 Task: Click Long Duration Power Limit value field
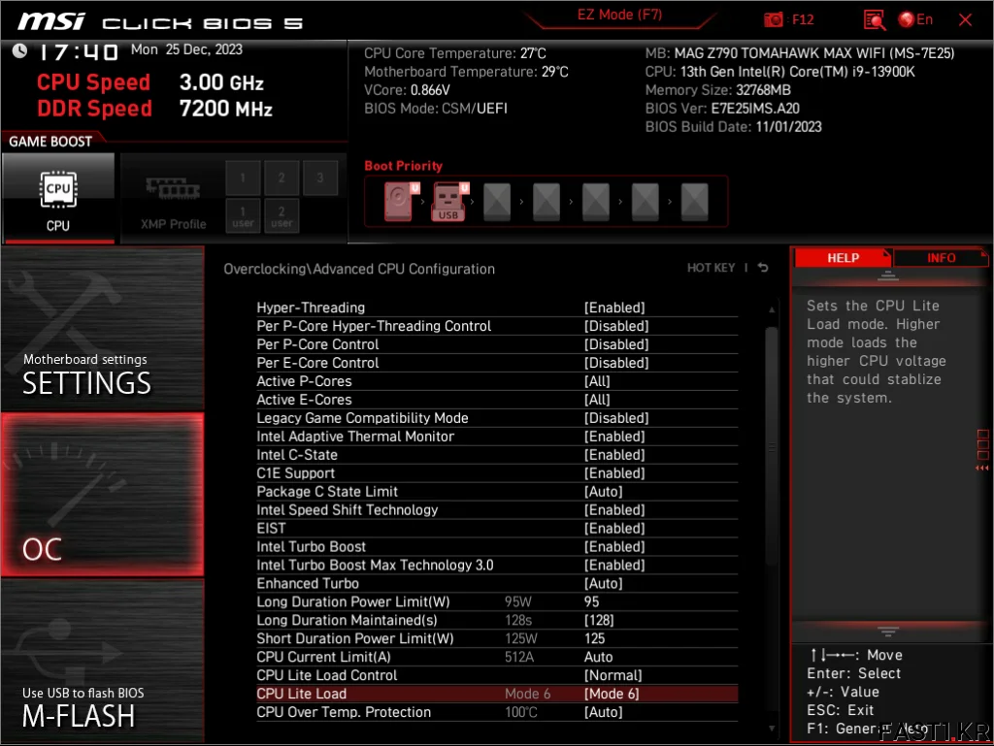tap(592, 602)
